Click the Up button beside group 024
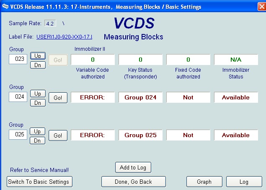The width and height of the screenshot is (266, 190). click(x=38, y=94)
